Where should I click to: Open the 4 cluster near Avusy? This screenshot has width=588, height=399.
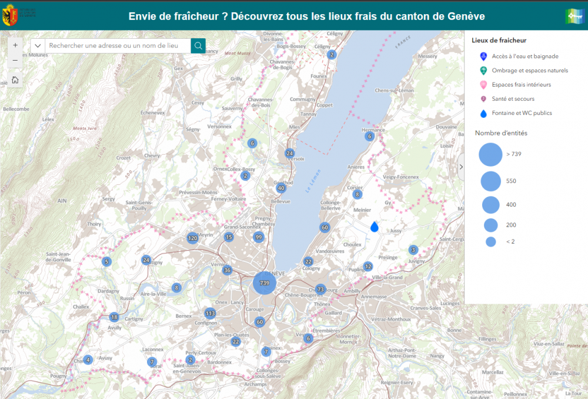(88, 360)
